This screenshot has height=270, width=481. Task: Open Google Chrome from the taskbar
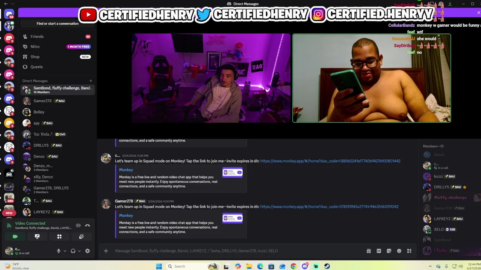click(293, 266)
